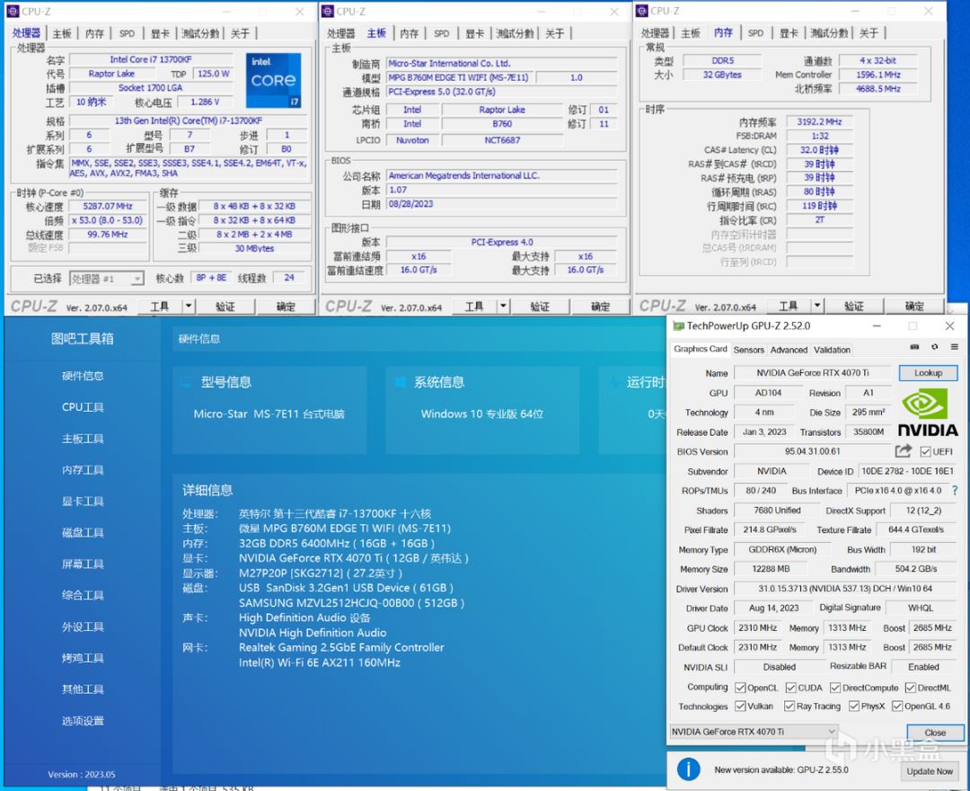
Task: Open the SPD tab in the first CPU-Z window
Action: [x=127, y=33]
